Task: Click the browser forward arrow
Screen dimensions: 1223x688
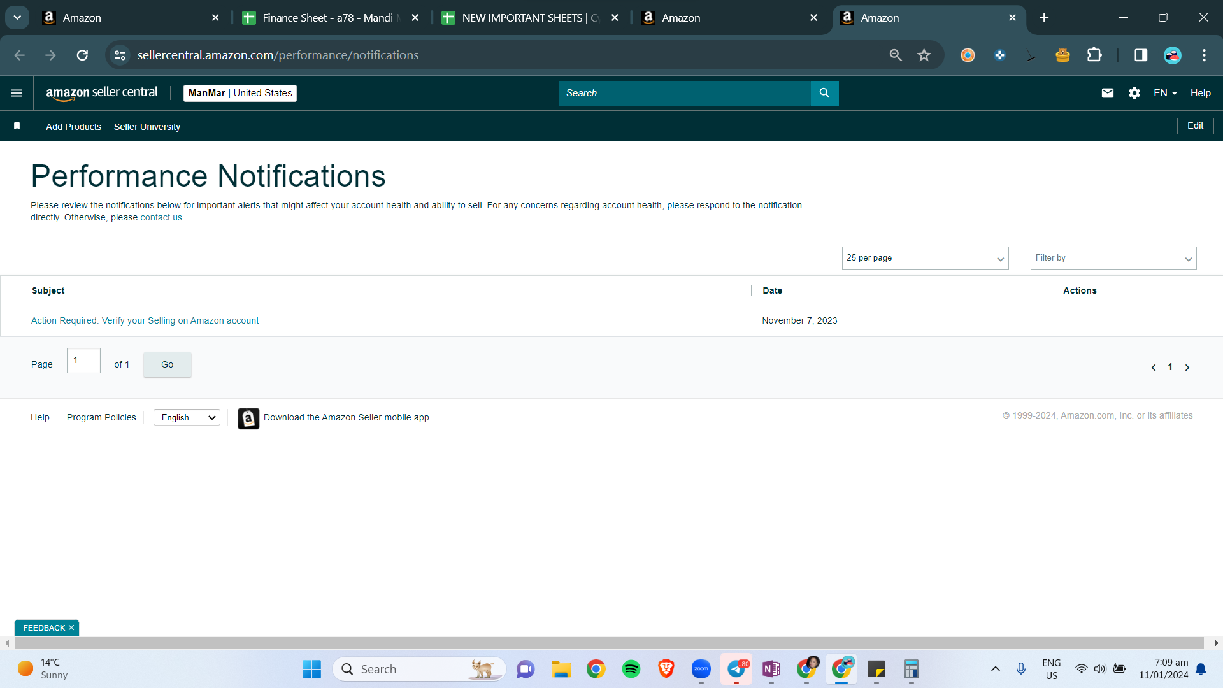Action: pos(50,55)
